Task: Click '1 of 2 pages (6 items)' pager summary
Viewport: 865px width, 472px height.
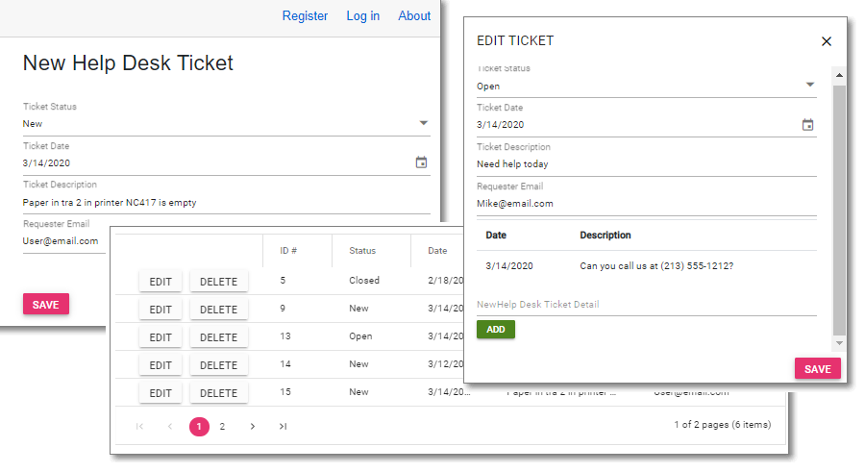Action: (x=722, y=425)
